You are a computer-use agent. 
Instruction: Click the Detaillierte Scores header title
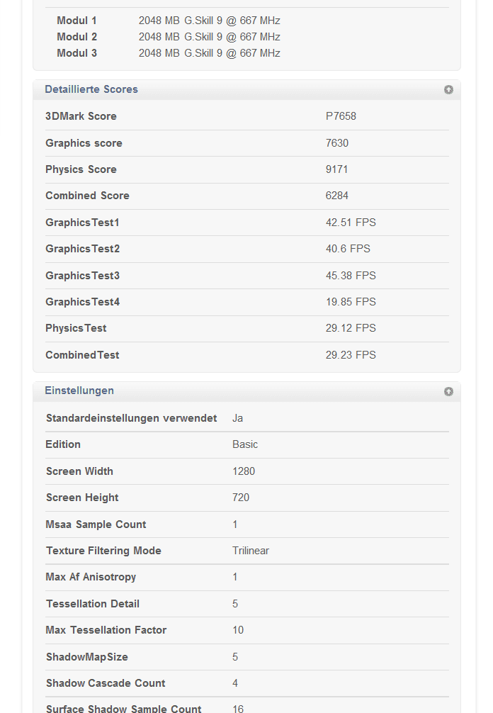coord(91,89)
